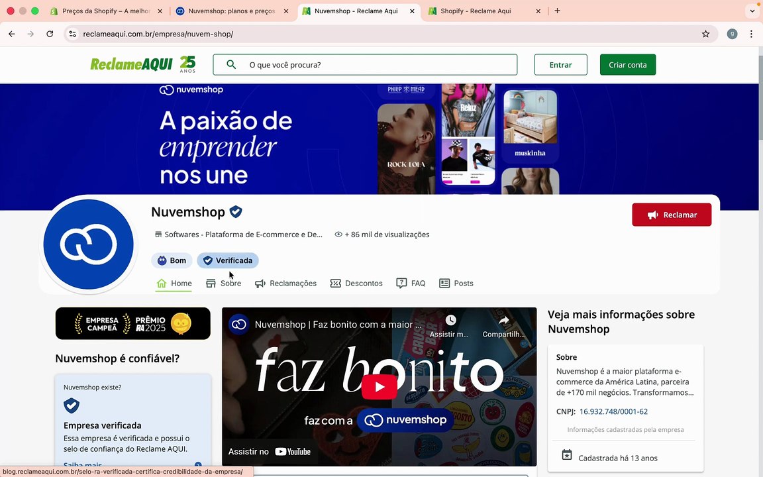The width and height of the screenshot is (763, 477).
Task: Click the browser forward arrow
Action: click(30, 34)
